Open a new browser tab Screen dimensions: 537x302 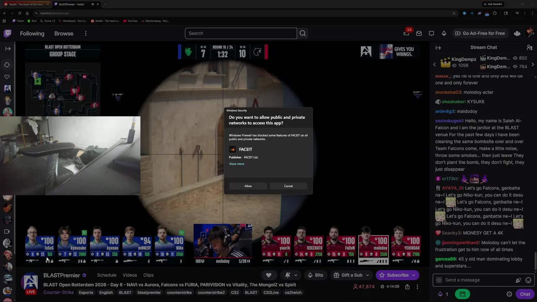pyautogui.click(x=105, y=4)
